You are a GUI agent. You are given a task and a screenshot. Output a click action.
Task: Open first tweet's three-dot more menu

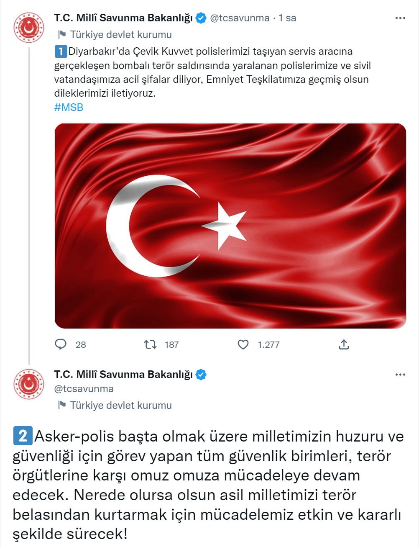(x=400, y=18)
